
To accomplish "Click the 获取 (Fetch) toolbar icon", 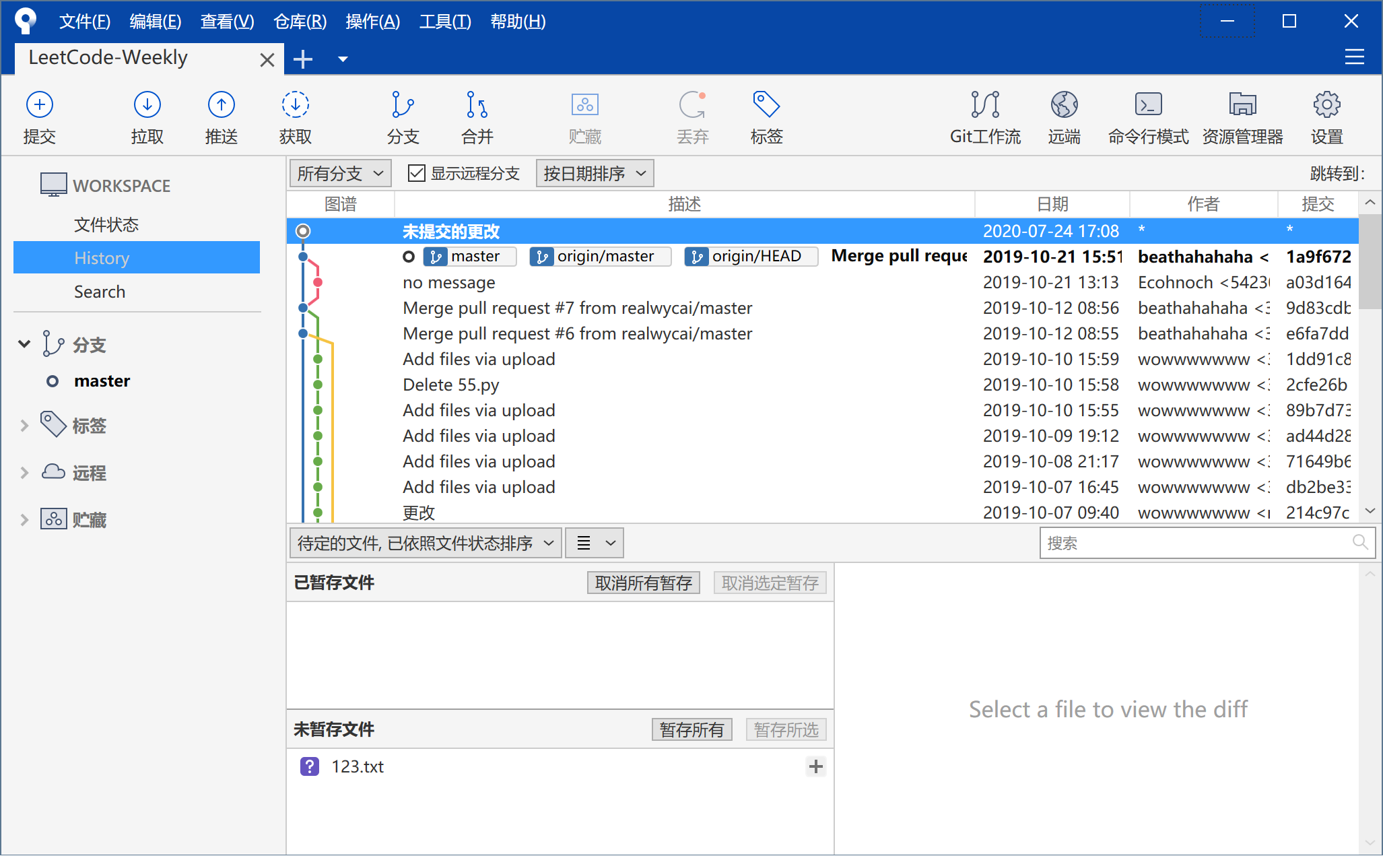I will pos(296,118).
